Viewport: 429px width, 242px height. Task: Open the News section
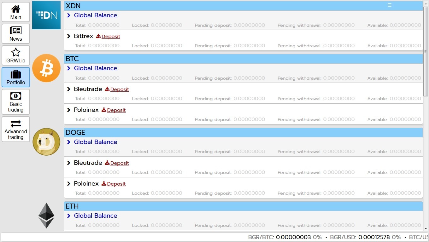[16, 34]
